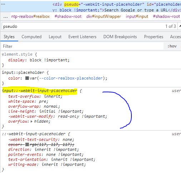Viewport: 181px width, 173px height.
Task: Click the hidden value of overflow
Action: 41,121
